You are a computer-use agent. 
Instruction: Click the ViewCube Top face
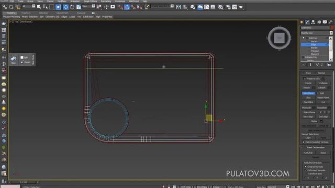[279, 38]
